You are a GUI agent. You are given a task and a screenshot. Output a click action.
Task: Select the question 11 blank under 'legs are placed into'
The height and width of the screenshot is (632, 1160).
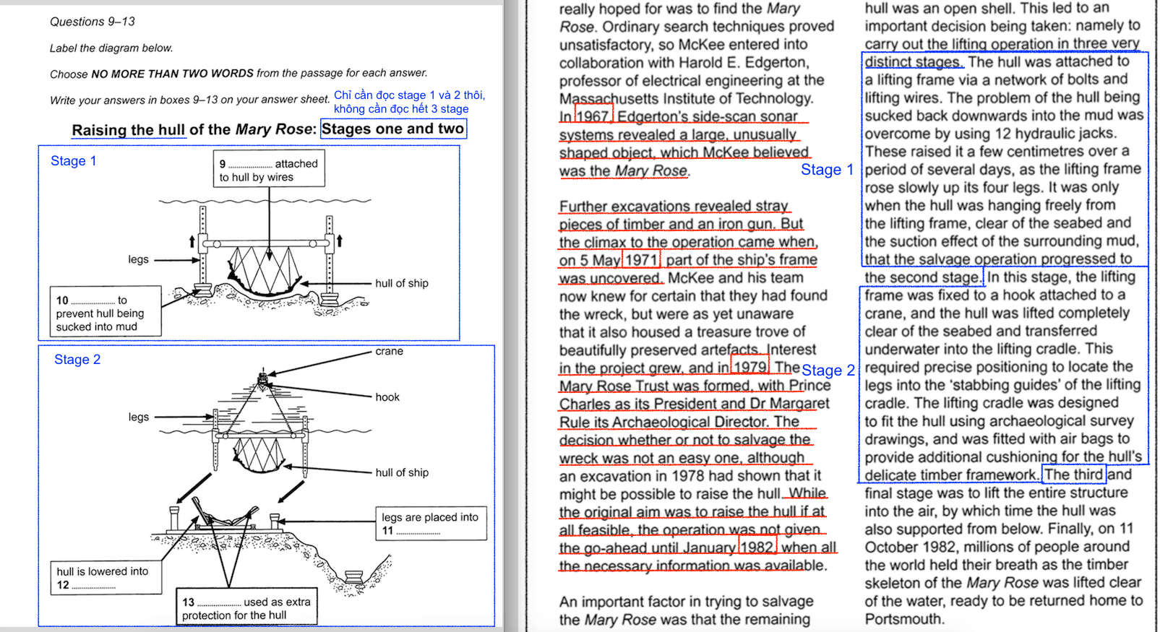(418, 532)
